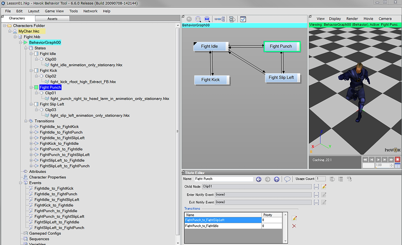The image size is (402, 245).
Task: Click the zoom-to-fit magnifier icon
Action: 198,19
